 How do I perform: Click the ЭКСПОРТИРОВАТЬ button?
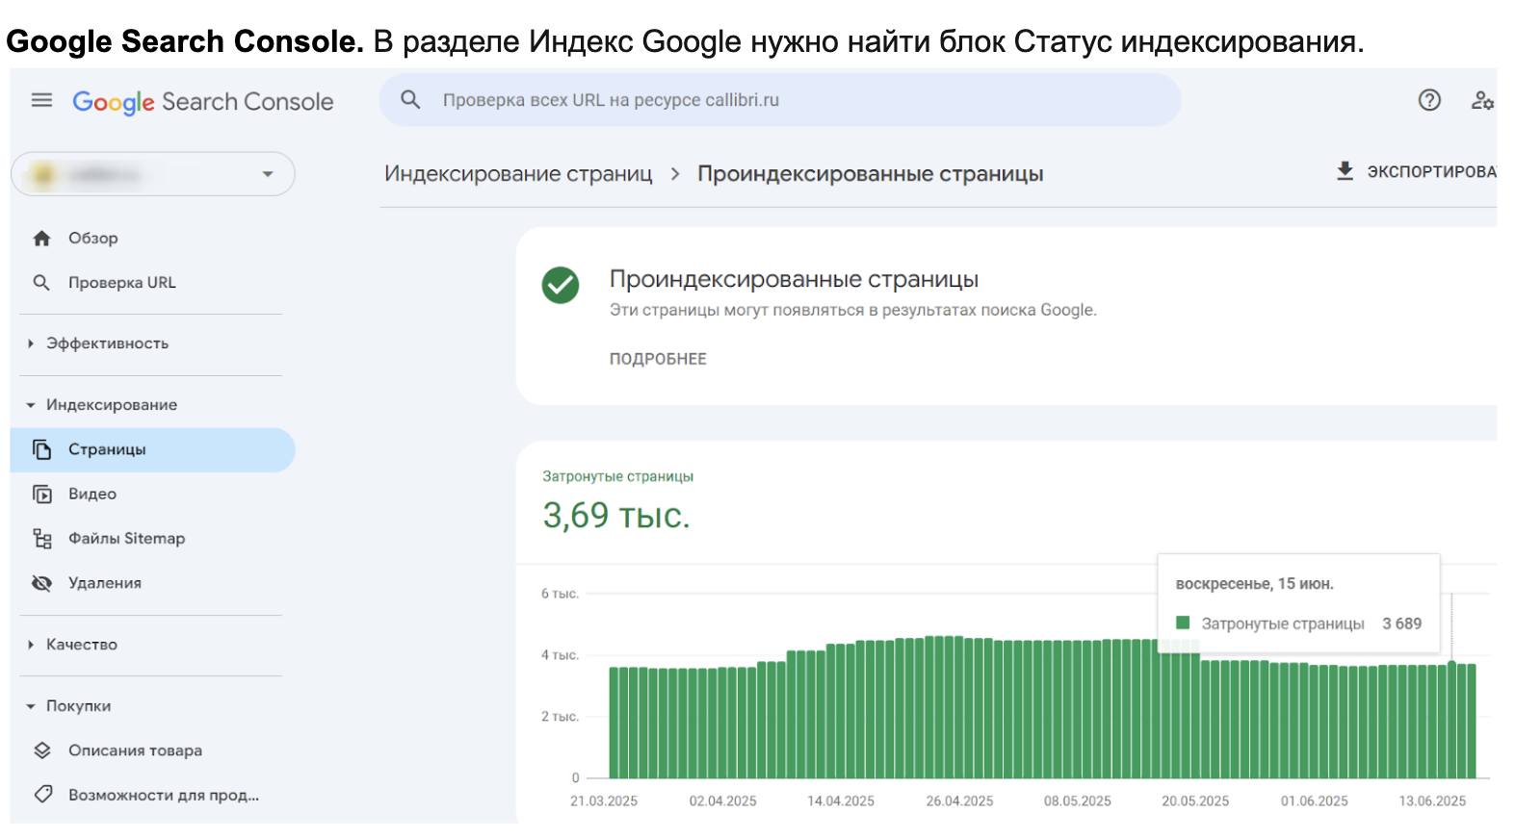tap(1416, 171)
